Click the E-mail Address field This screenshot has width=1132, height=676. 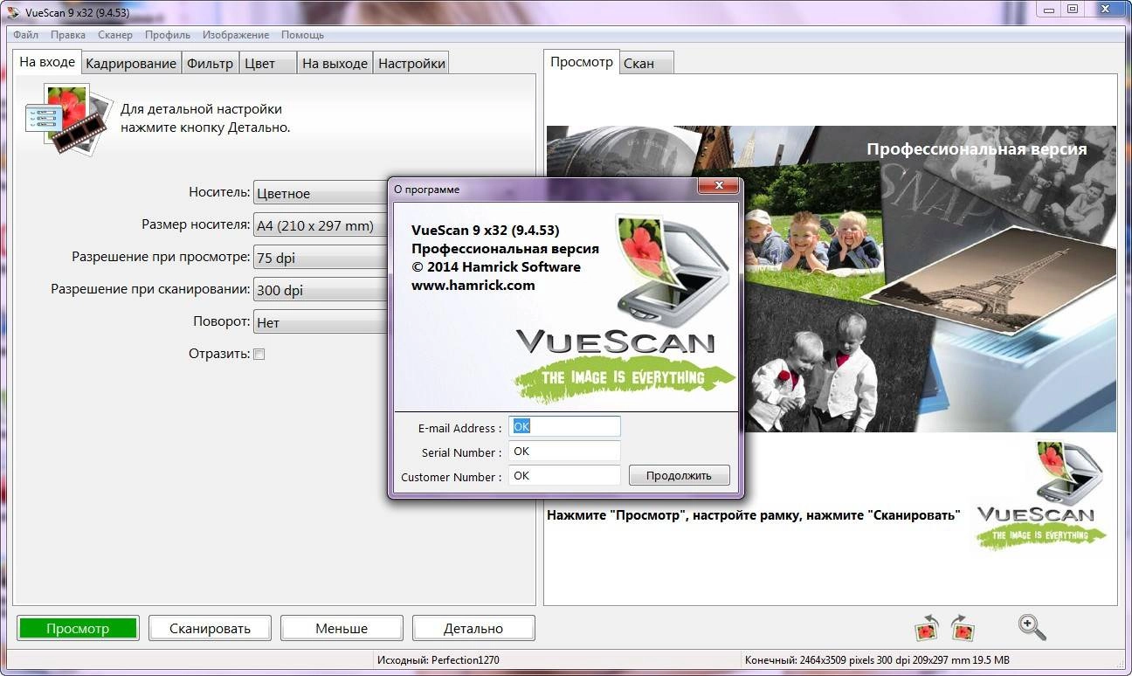click(x=564, y=426)
